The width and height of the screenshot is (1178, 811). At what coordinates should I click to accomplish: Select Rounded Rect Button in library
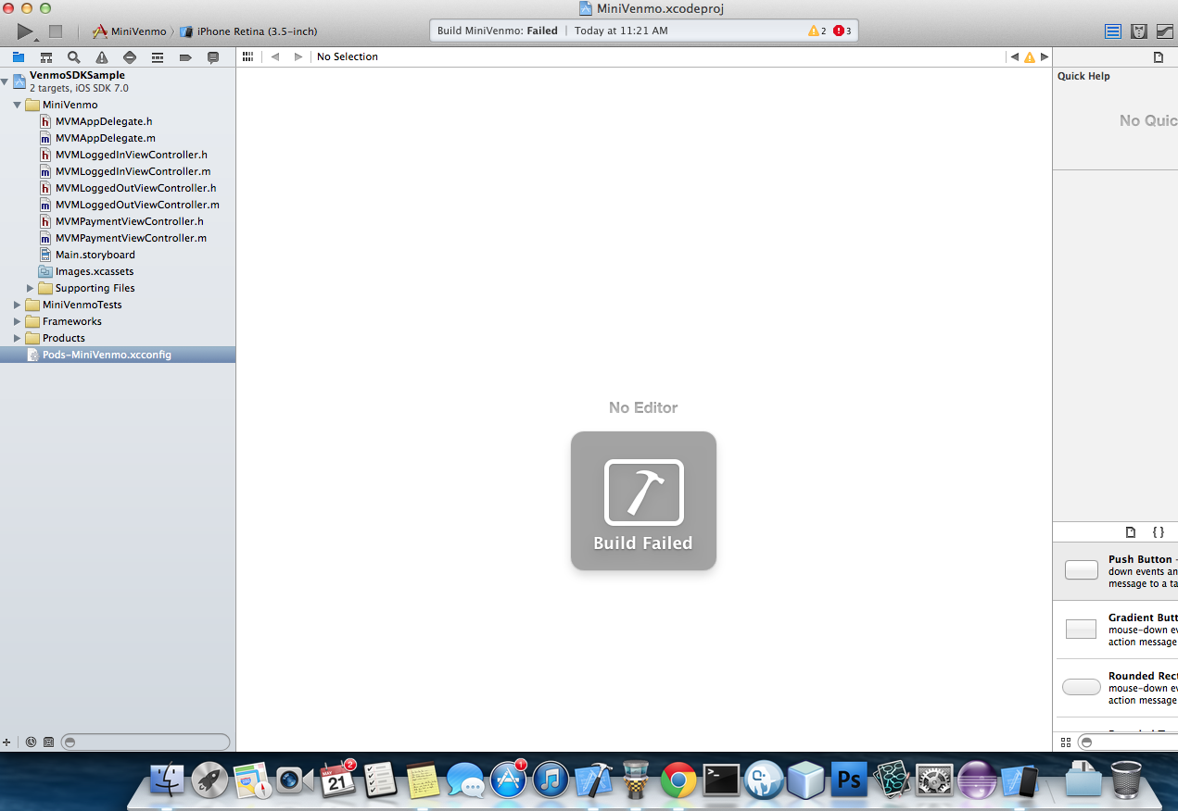pyautogui.click(x=1116, y=688)
